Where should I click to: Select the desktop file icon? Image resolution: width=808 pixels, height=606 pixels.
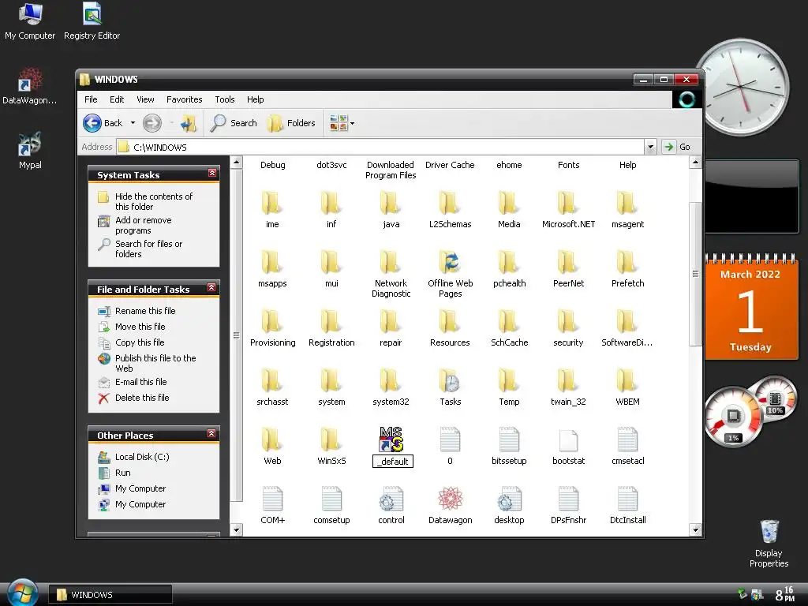(509, 499)
